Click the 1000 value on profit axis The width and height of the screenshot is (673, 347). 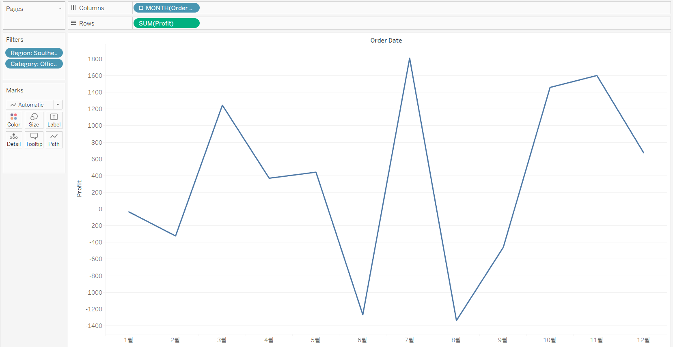95,126
